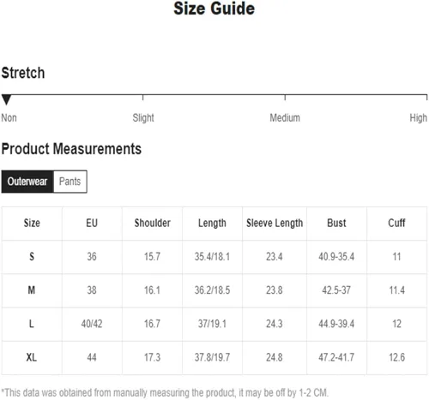Click the Sleeve Length column header
Screen dimensions: 429x400
coord(275,223)
